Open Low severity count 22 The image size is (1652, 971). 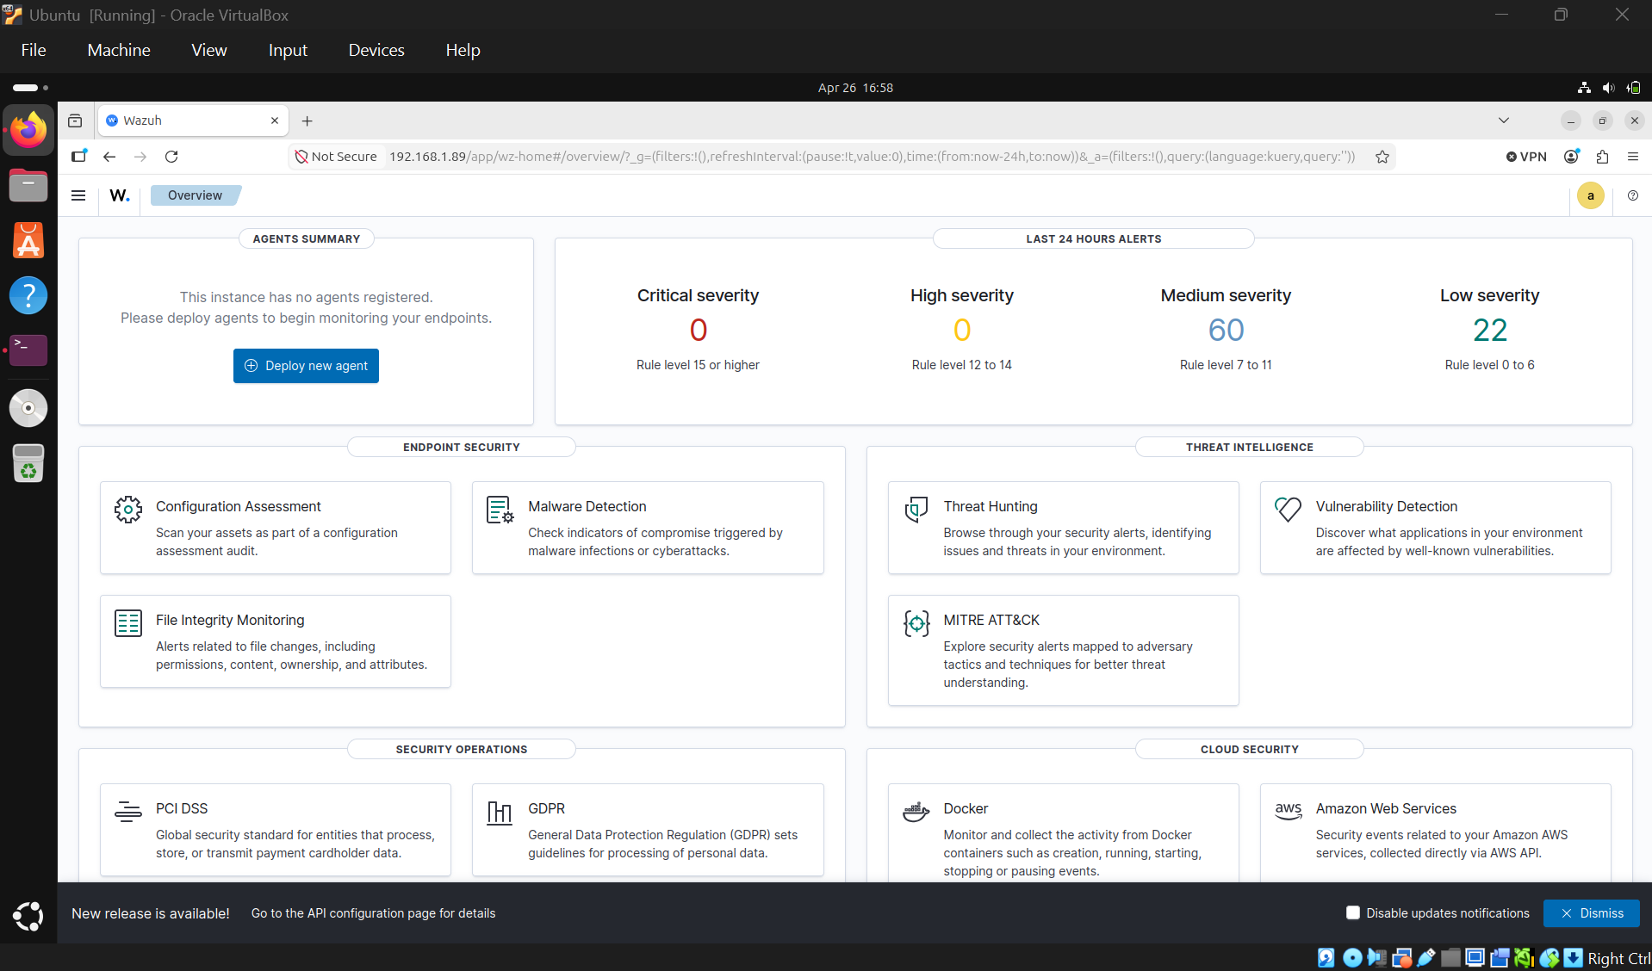click(x=1489, y=331)
